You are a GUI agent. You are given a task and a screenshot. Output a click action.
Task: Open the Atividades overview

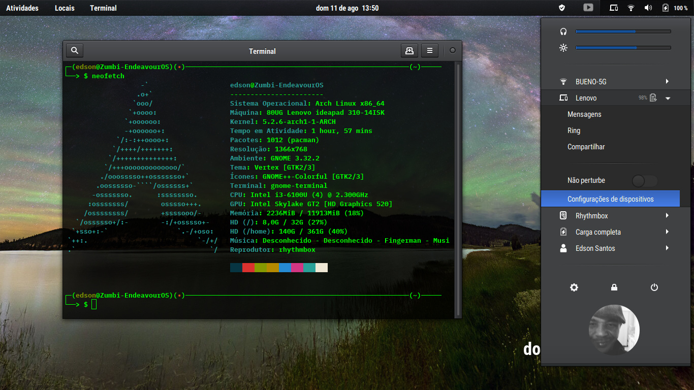point(22,8)
